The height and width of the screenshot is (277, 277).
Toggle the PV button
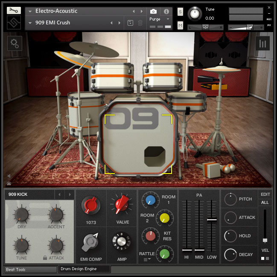click(x=269, y=25)
